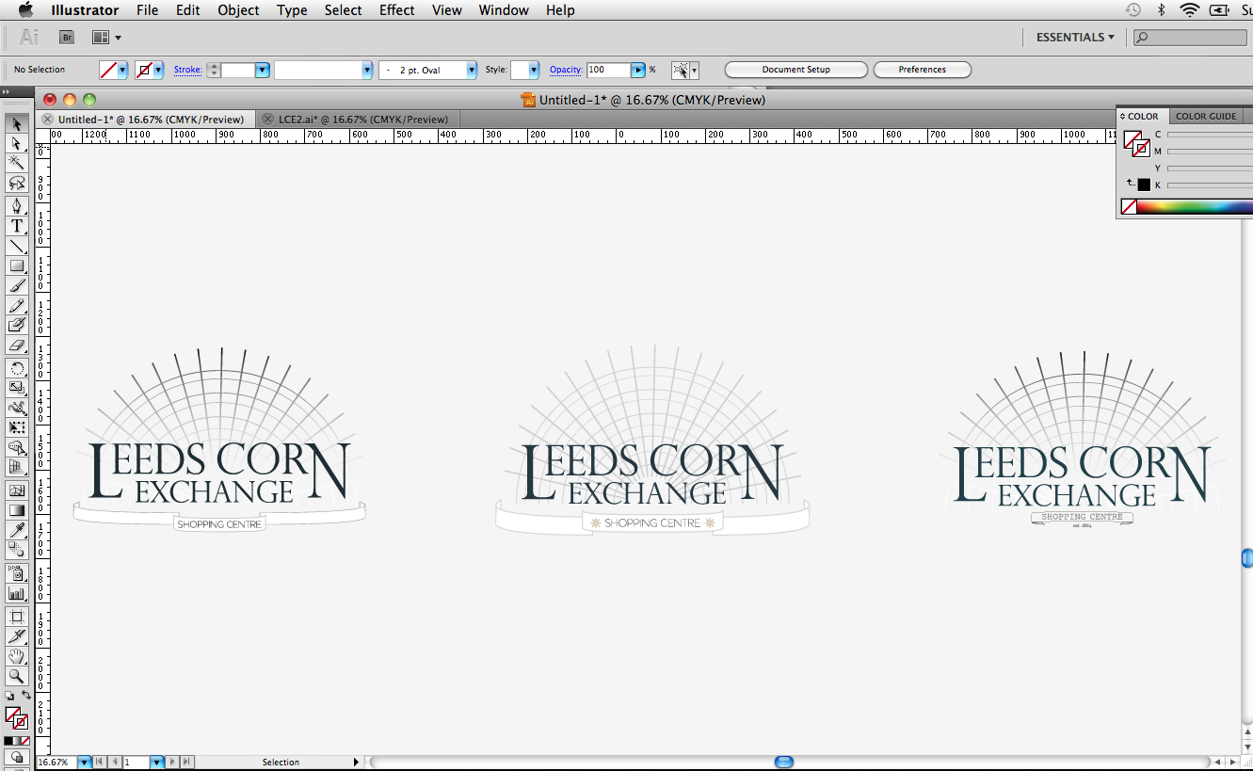Click the horizontal scrollbar thumb
Screen dimensions: 1253x771
(x=783, y=762)
